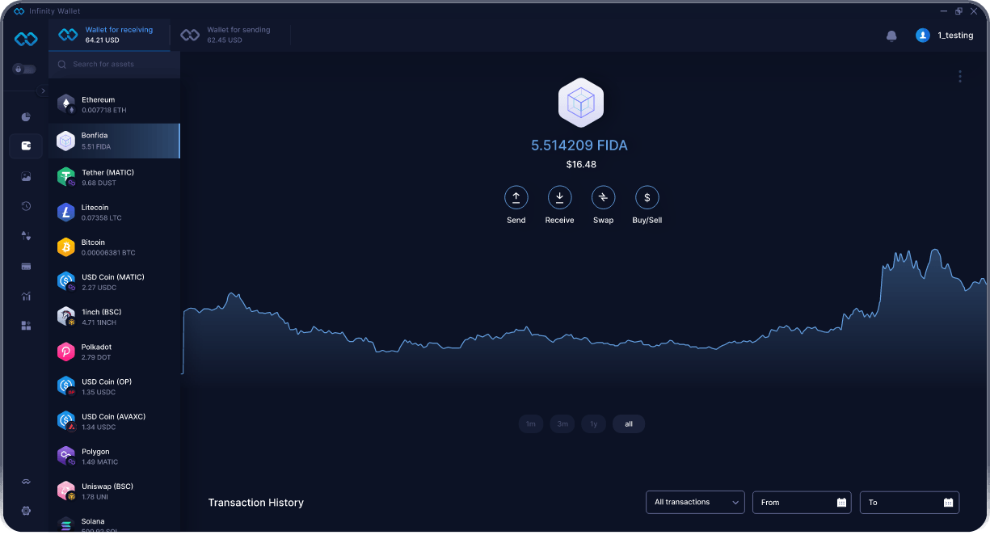Screen dimensions: 990x535
Task: Click the Buy/Sell dollar icon
Action: 647,197
